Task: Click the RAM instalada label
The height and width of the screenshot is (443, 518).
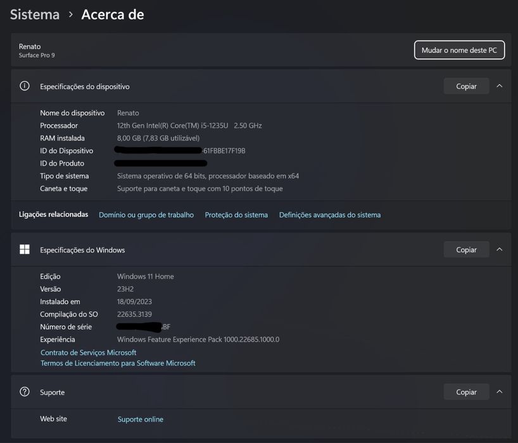Action: click(63, 138)
